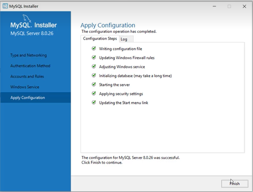Click 'Starting the server' step text
This screenshot has width=253, height=192.
tap(114, 85)
